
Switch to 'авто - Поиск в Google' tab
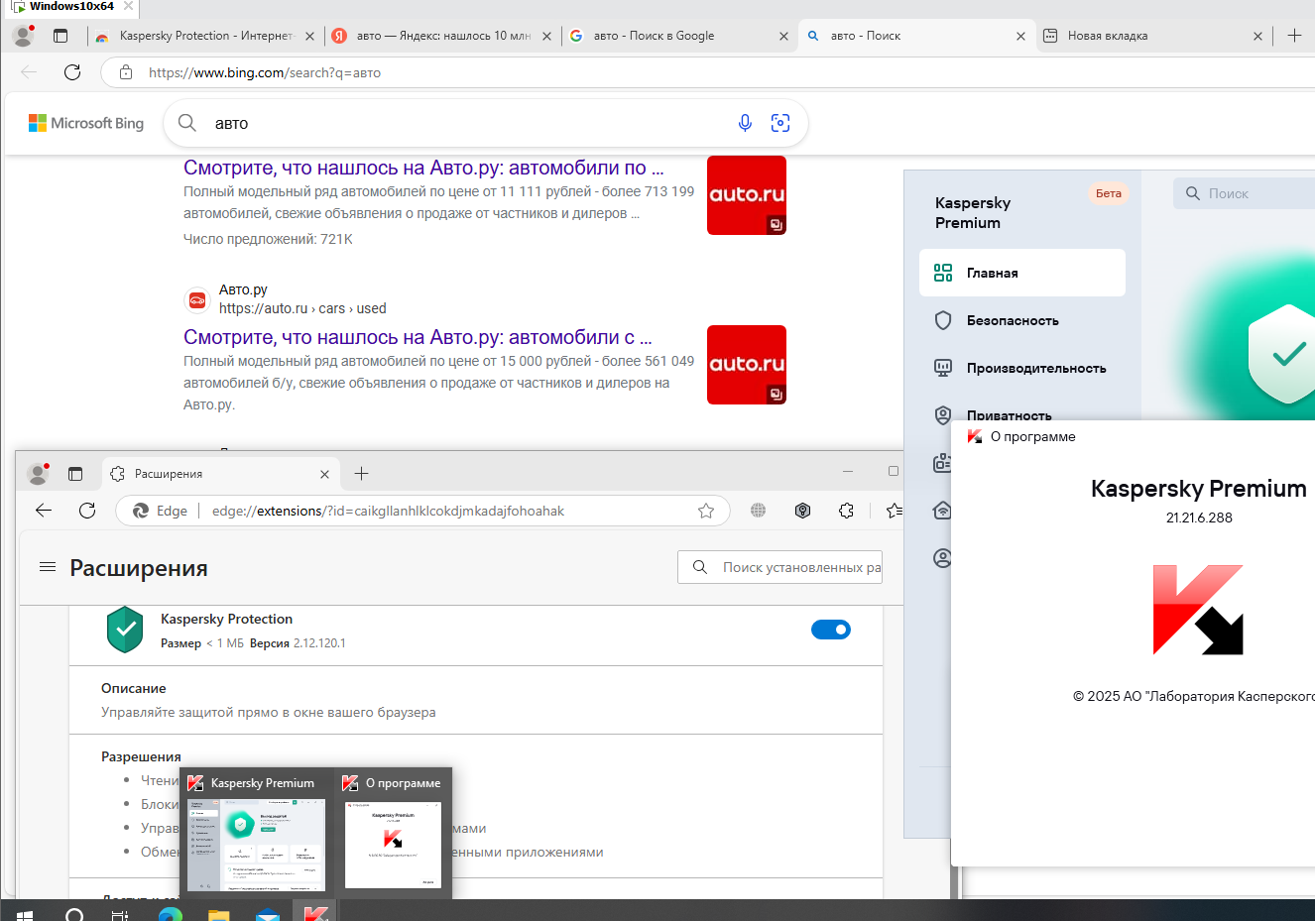[x=678, y=36]
